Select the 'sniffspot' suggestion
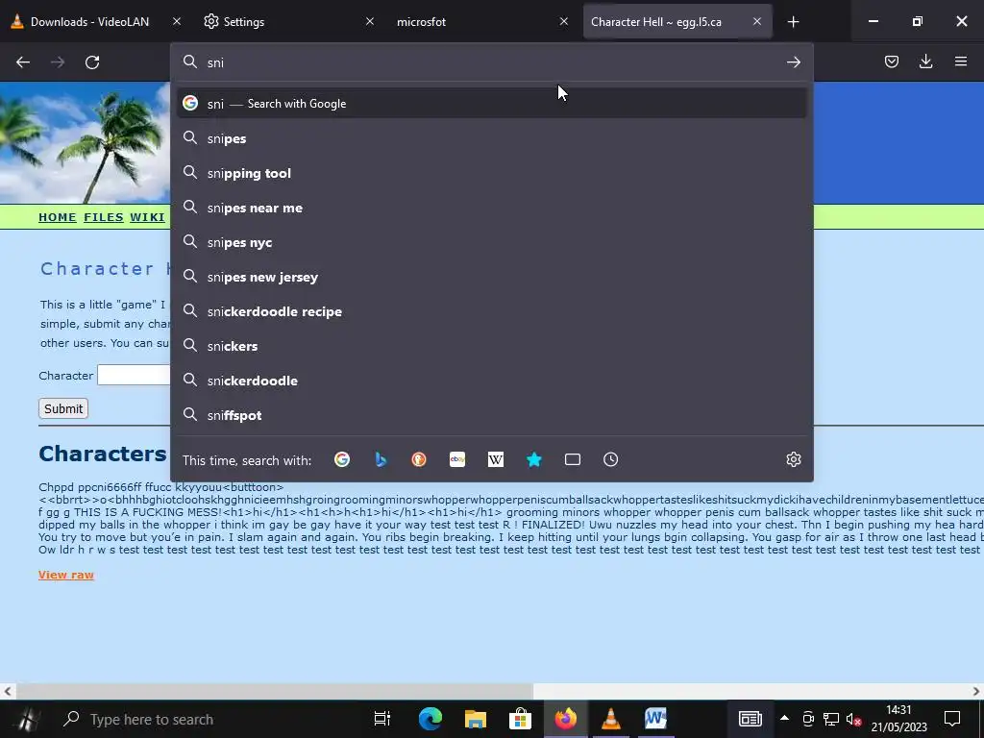Image resolution: width=984 pixels, height=738 pixels. [492, 415]
